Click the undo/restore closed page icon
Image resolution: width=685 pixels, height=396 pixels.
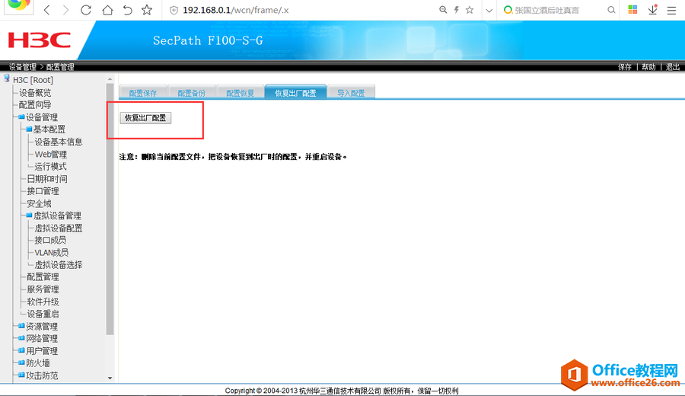click(x=127, y=10)
